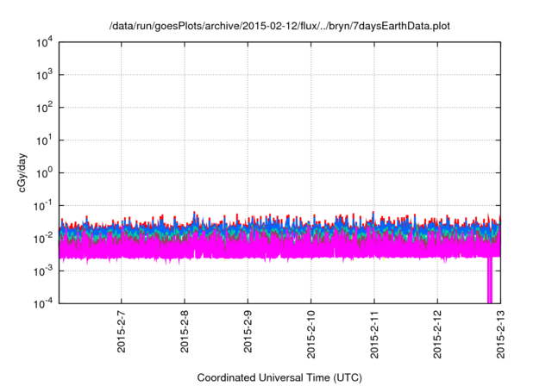
Task: Click the 2015-2-12 x-axis date label
Action: tap(437, 334)
